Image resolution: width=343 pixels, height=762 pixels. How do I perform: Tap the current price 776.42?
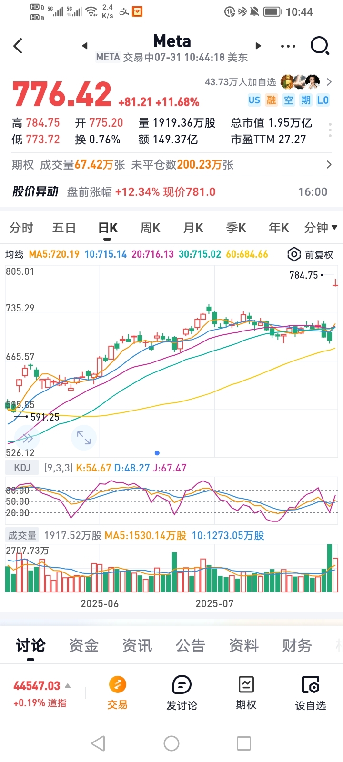[x=62, y=94]
